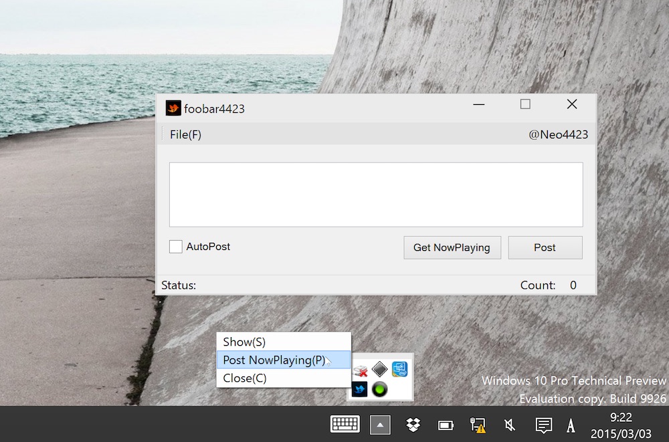Open the Action Center notification icon
This screenshot has height=442, width=669.
click(543, 425)
